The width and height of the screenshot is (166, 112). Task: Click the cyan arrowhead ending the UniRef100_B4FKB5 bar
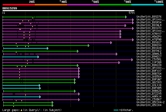tap(40, 88)
